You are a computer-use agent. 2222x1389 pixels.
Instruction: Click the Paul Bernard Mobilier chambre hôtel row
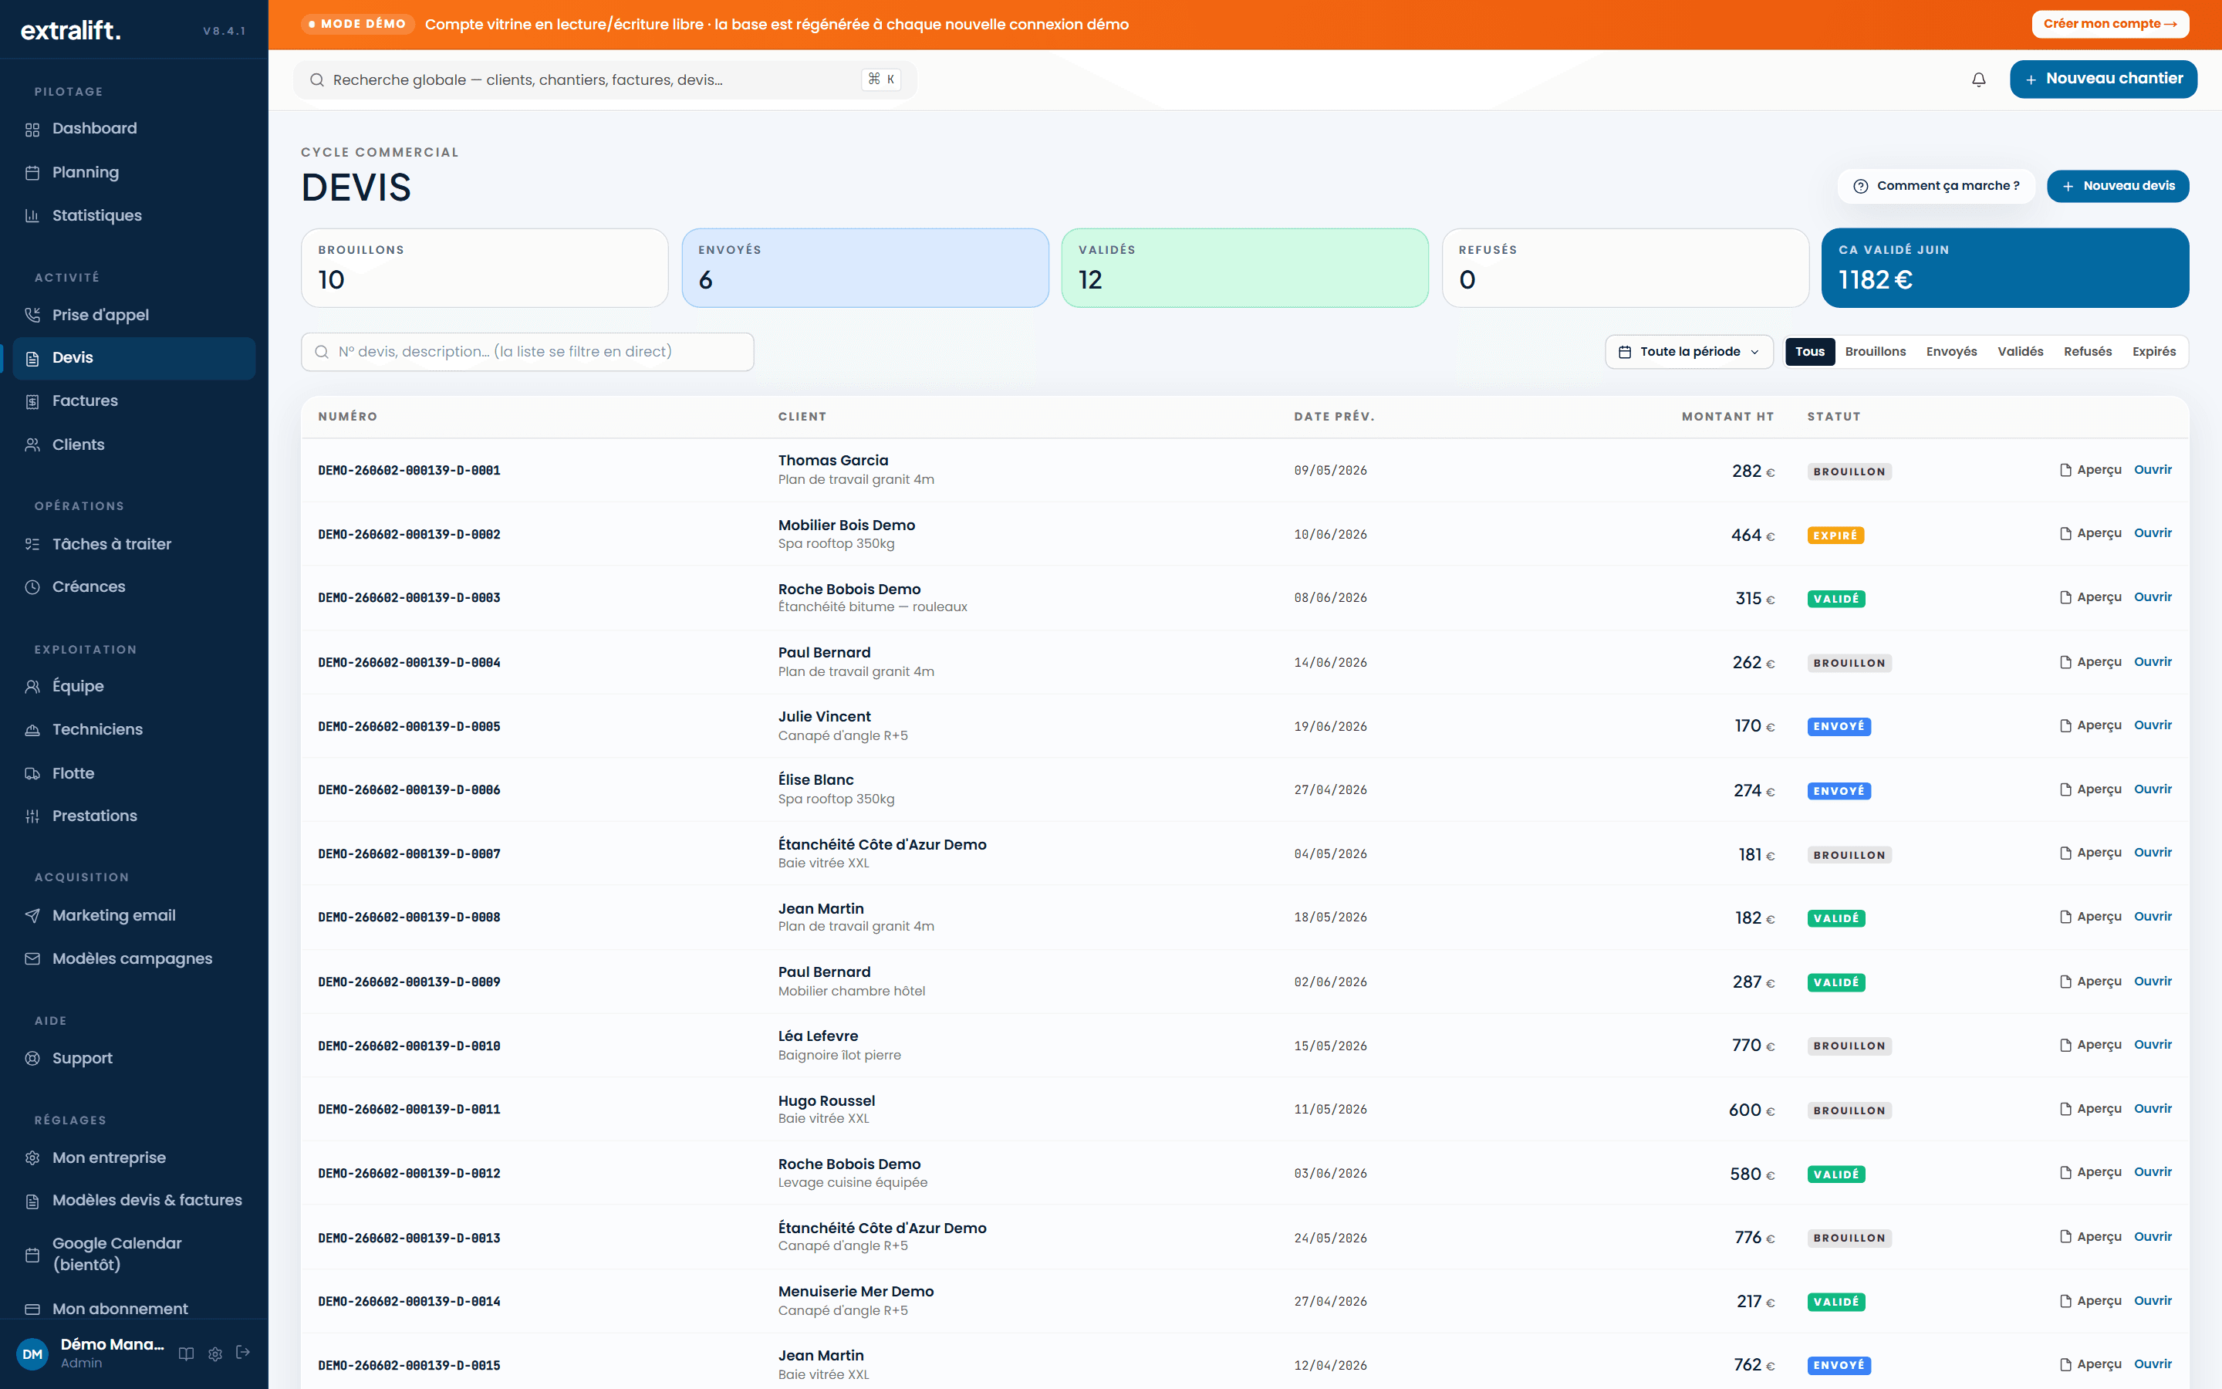pos(1244,981)
